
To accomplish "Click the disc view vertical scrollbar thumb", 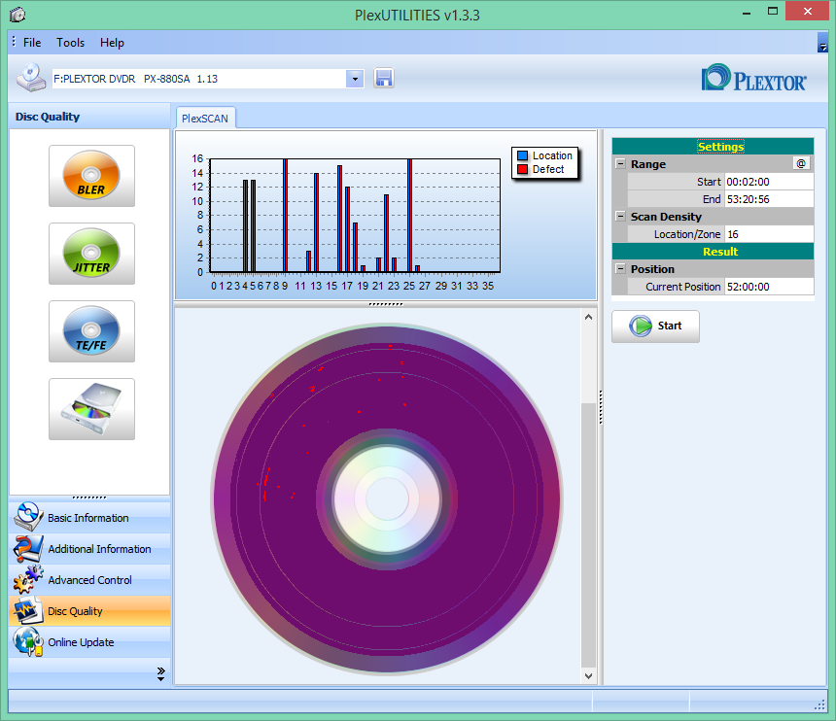I will coord(588,534).
